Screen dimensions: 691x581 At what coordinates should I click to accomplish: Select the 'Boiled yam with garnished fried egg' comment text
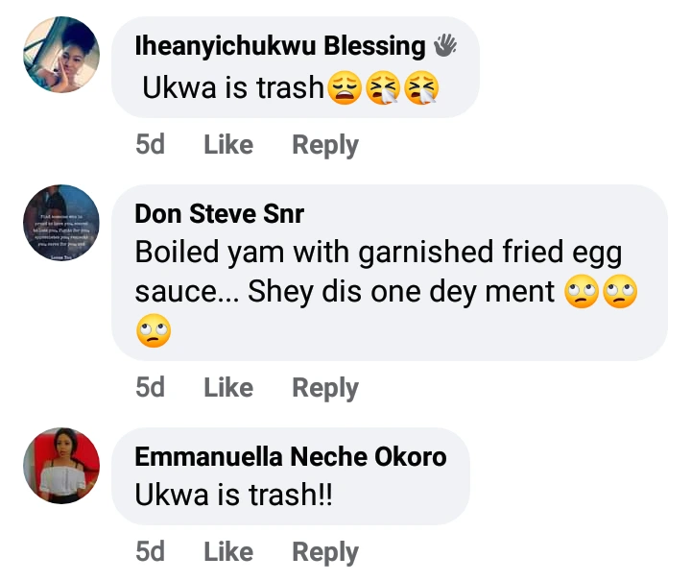pyautogui.click(x=379, y=253)
